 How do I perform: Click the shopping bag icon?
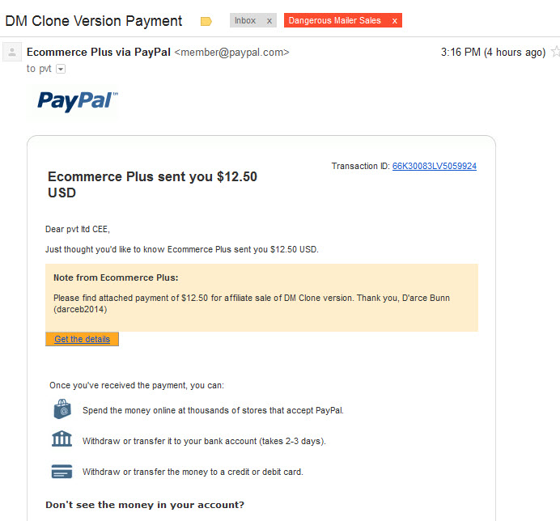[x=62, y=409]
